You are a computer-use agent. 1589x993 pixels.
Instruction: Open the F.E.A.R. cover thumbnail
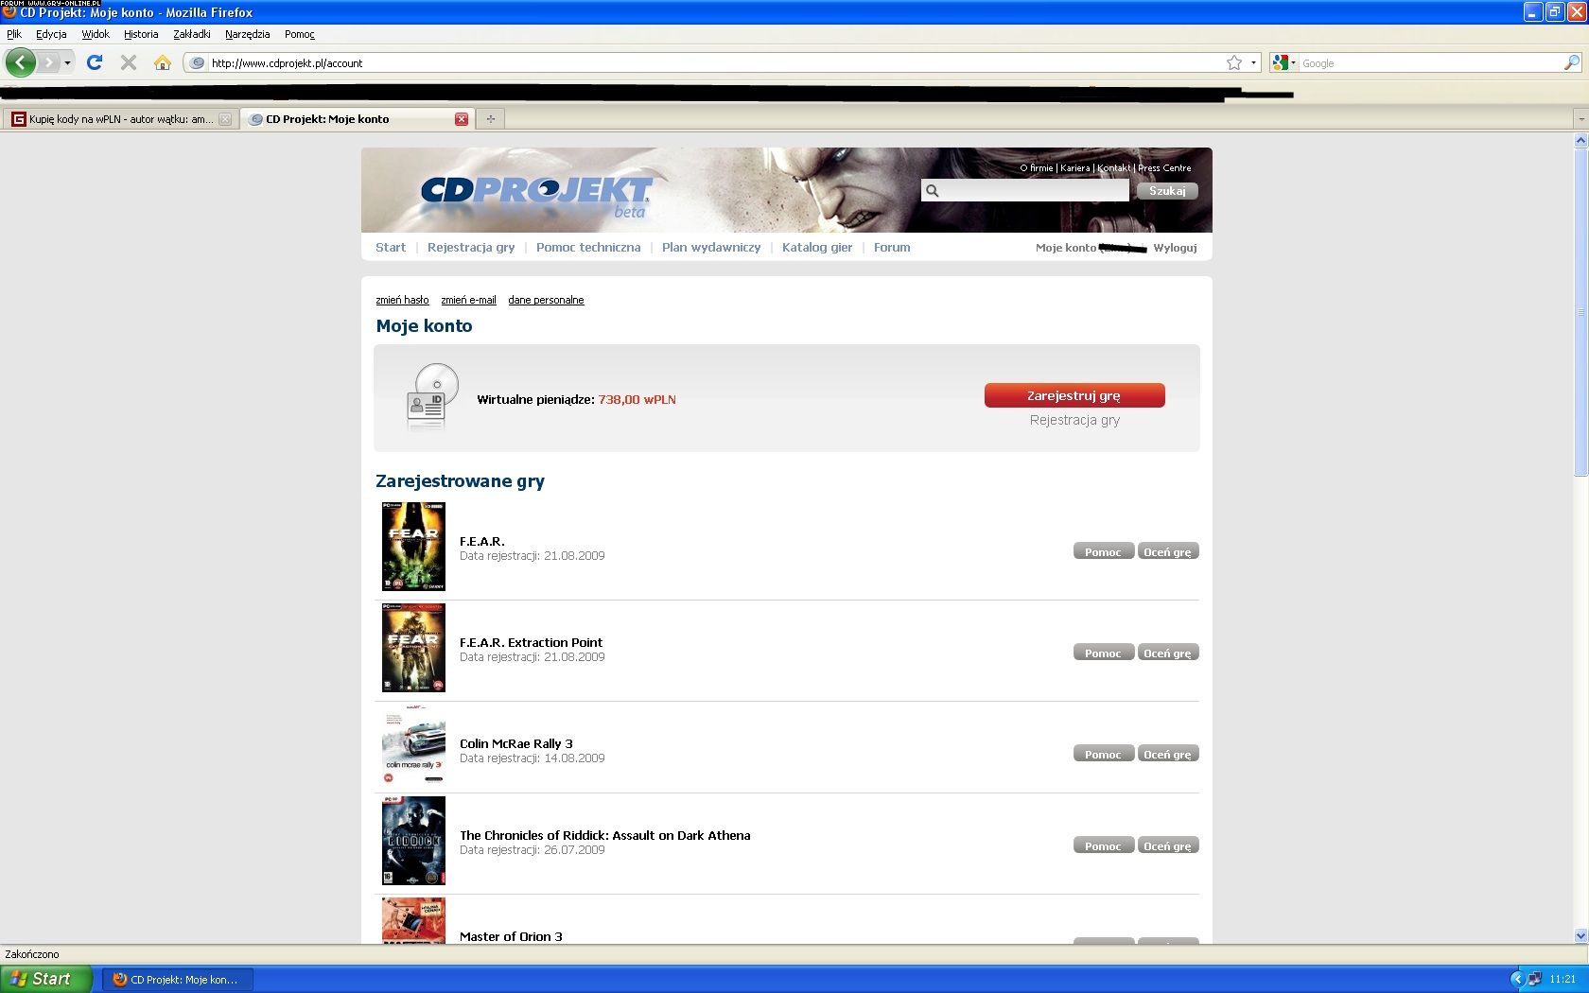[413, 547]
